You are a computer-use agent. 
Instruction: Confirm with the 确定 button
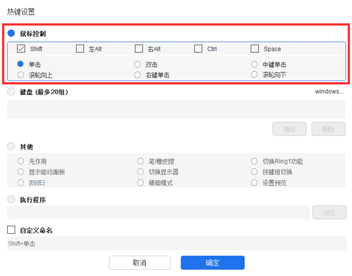click(x=213, y=263)
